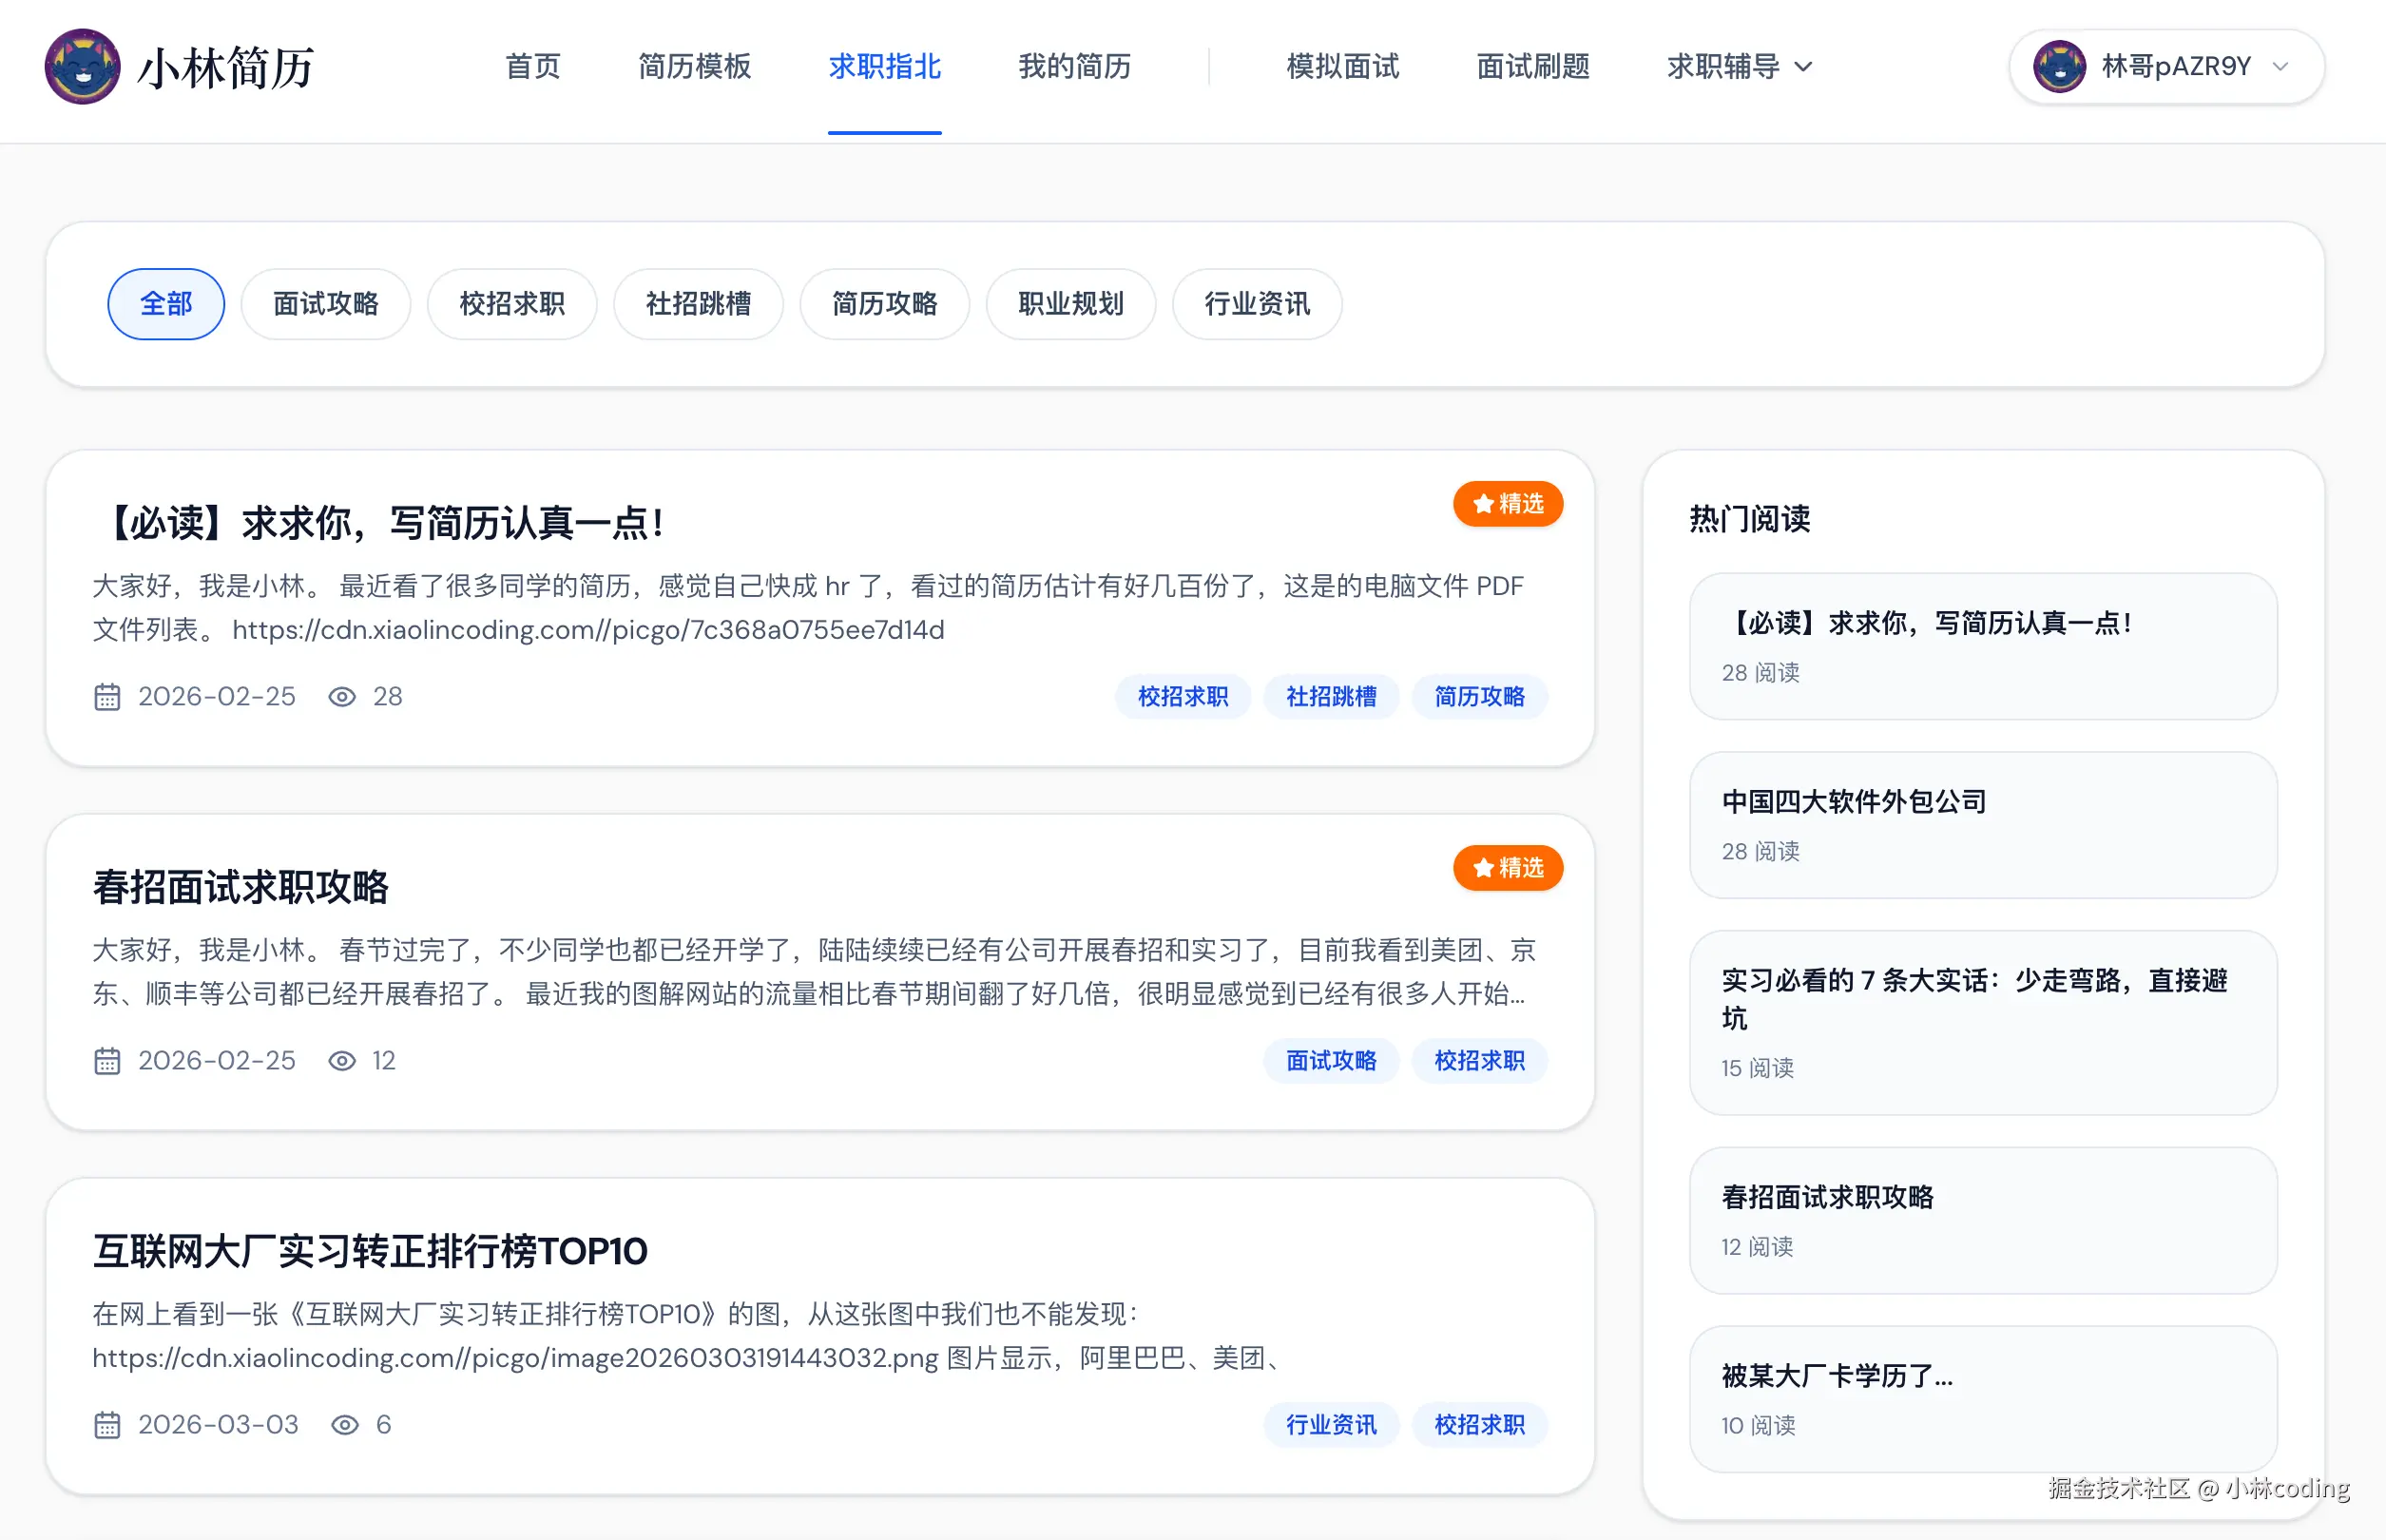The height and width of the screenshot is (1540, 2386).
Task: Select the 职业规划 category chip
Action: (x=1070, y=304)
